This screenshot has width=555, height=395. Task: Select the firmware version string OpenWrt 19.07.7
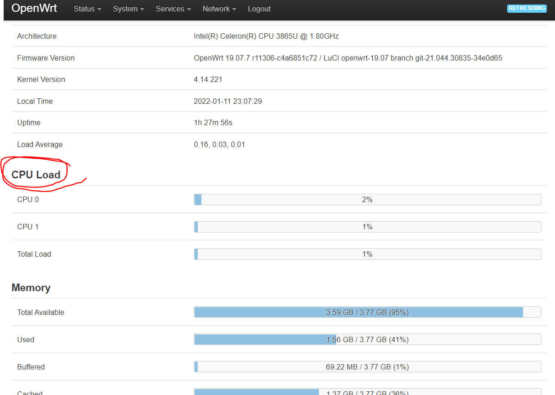pyautogui.click(x=348, y=58)
